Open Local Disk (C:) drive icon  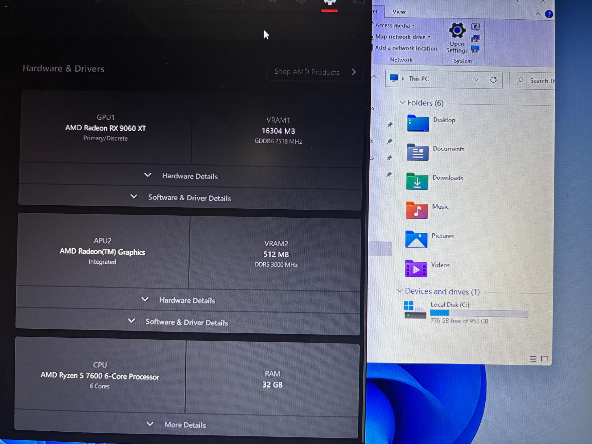point(415,310)
